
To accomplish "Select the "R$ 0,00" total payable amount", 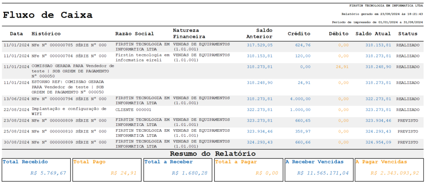I will click(x=267, y=173).
